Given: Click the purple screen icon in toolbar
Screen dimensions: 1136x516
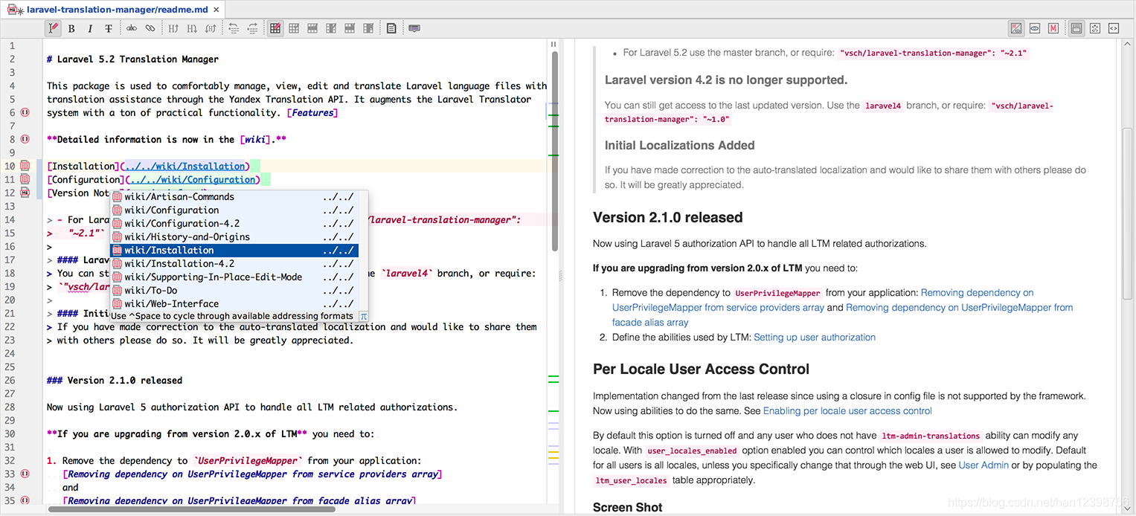Looking at the screenshot, I should click(414, 29).
